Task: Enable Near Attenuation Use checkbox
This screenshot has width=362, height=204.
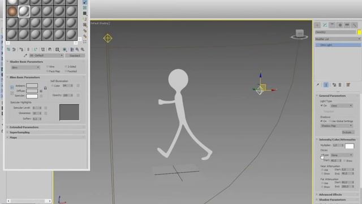Action: click(x=322, y=170)
